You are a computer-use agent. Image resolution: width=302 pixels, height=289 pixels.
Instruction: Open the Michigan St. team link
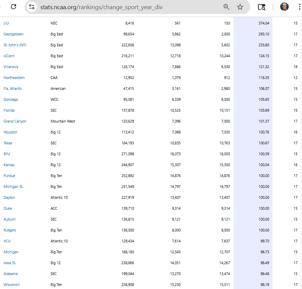click(14, 187)
